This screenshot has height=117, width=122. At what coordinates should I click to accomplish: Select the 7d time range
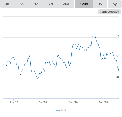click(51, 4)
